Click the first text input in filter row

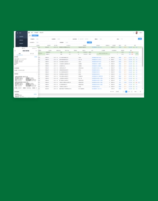tap(42, 39)
